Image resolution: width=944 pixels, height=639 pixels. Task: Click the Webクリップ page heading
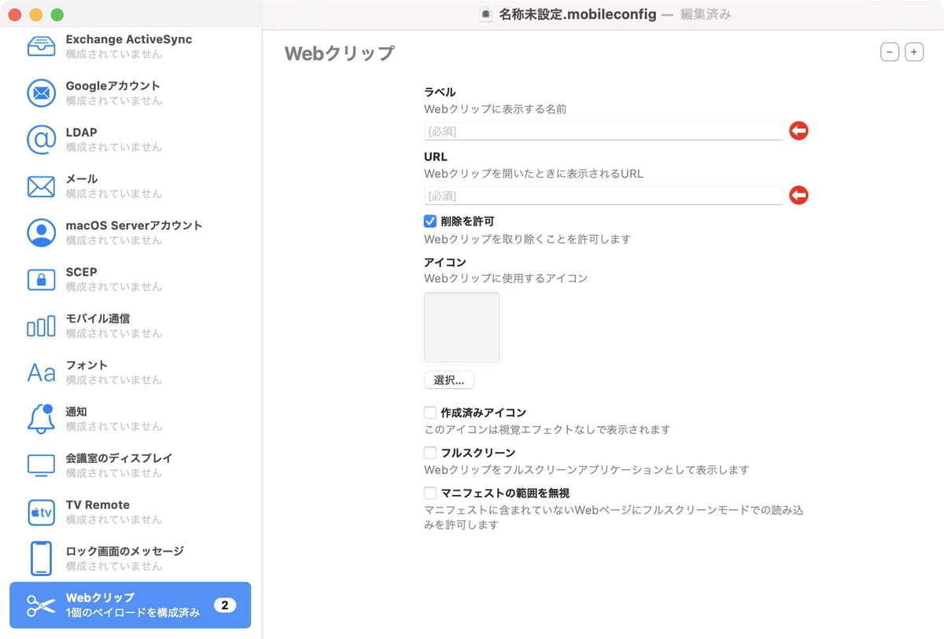(x=339, y=53)
